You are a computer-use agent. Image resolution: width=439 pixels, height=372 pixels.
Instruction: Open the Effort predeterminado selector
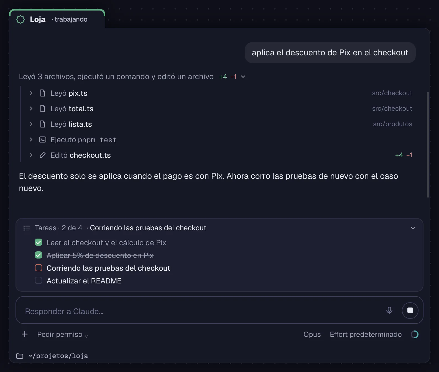366,334
